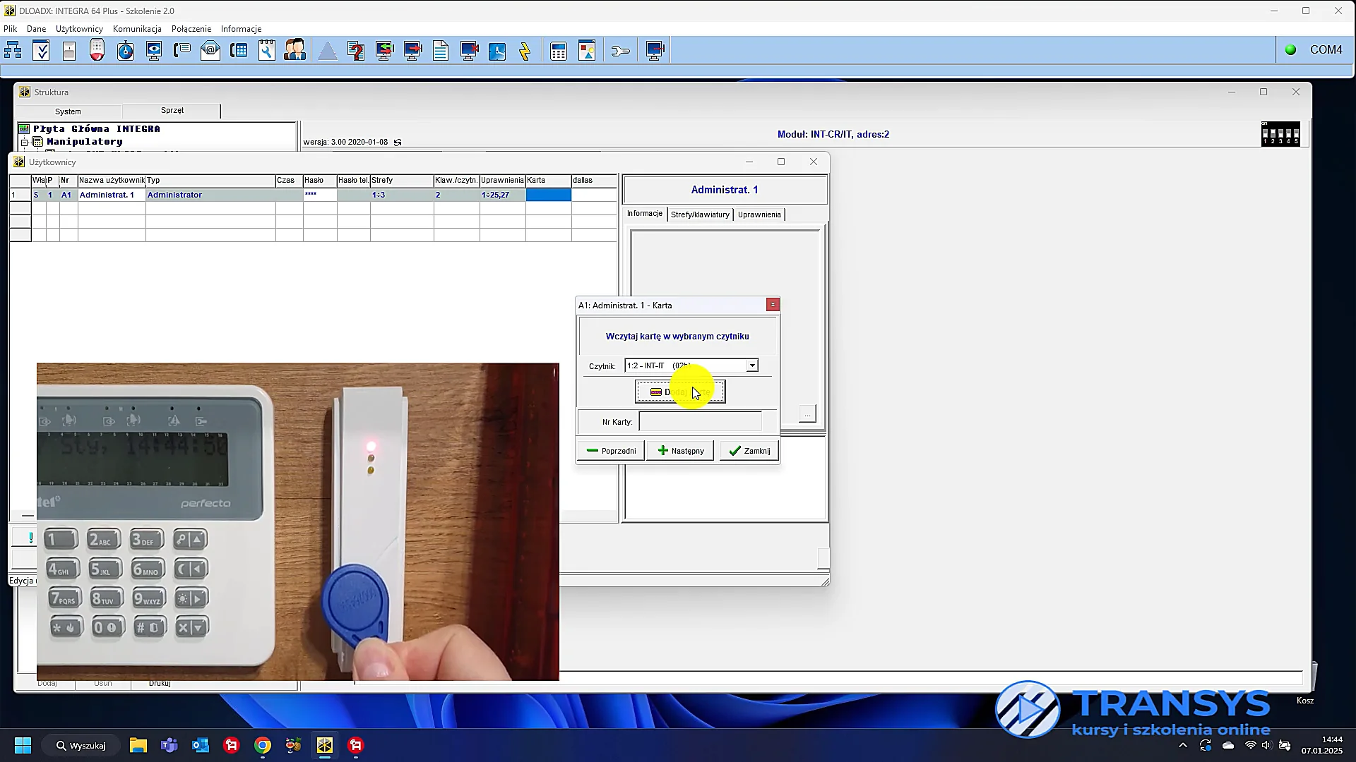Click the Administrat. 1 name cell
This screenshot has height=762, width=1356.
tap(112, 195)
